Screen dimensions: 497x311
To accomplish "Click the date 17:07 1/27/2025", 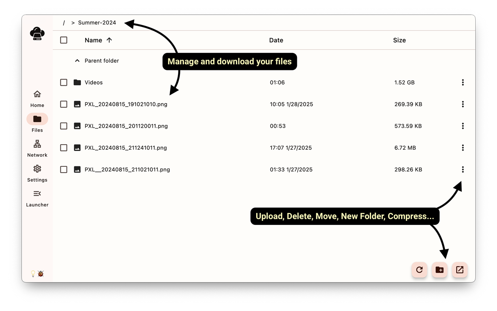I will coord(291,148).
